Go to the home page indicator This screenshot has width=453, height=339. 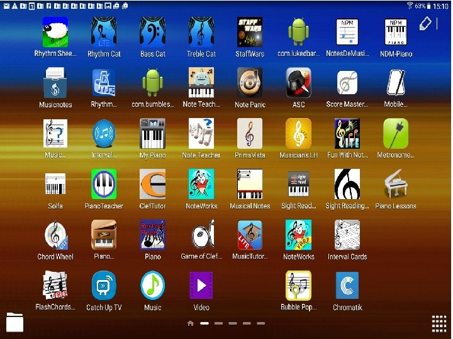[x=191, y=323]
